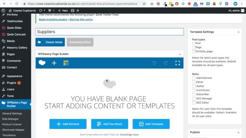Click the Add Template button
246x138 pixels.
tap(151, 124)
